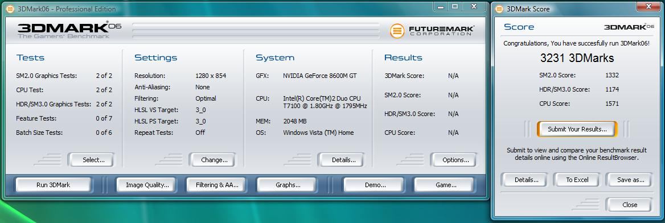Click the Score window's Close button
The width and height of the screenshot is (665, 223).
[629, 205]
